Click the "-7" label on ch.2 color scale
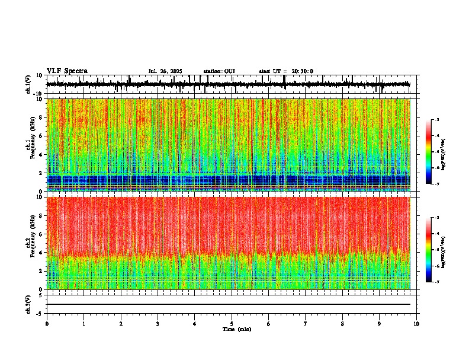 click(x=436, y=282)
